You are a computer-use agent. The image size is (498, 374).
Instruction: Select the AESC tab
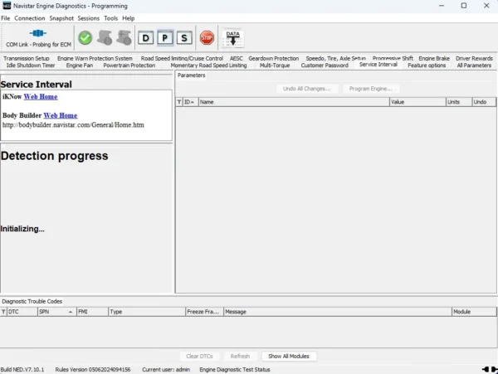[236, 58]
